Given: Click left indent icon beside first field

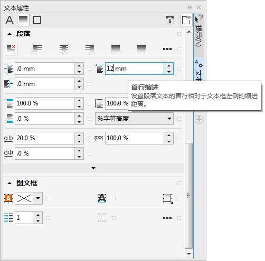Looking at the screenshot, I should 8,69.
